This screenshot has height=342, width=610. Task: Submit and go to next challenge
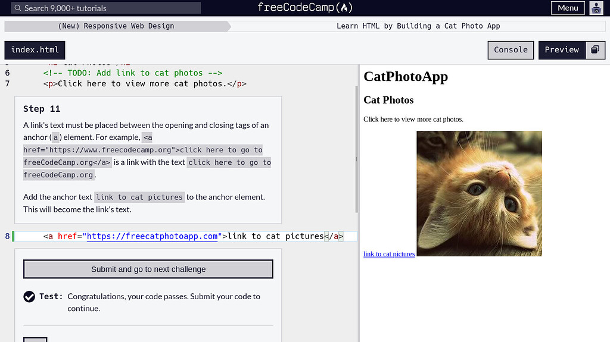tap(148, 269)
